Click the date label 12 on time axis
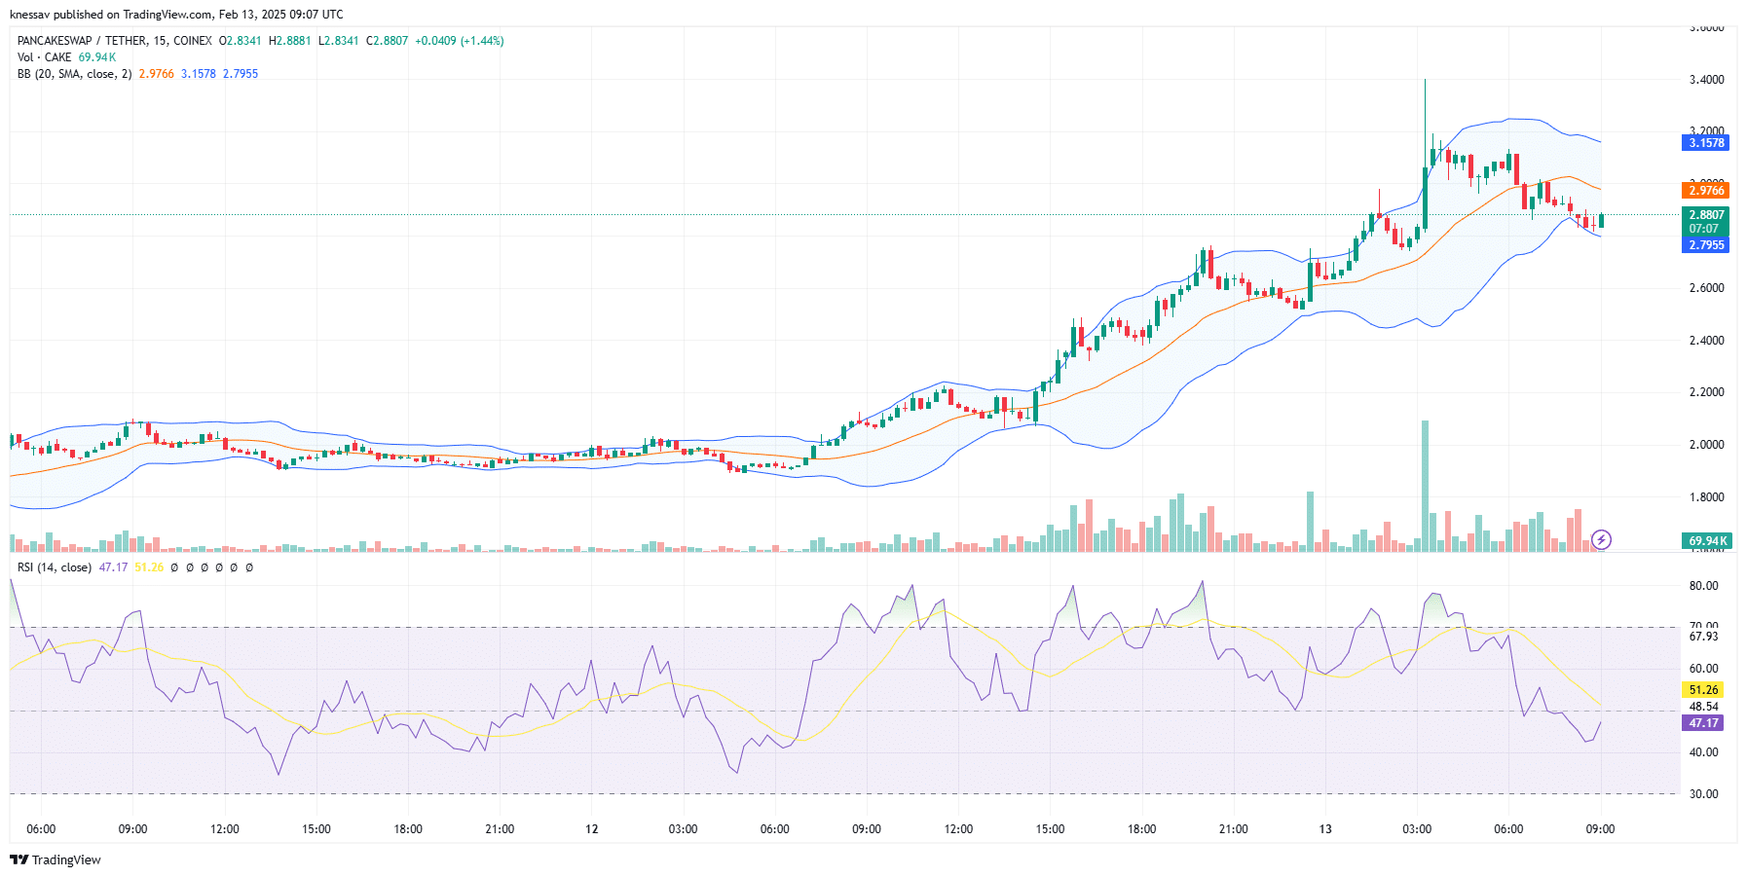 coord(591,829)
